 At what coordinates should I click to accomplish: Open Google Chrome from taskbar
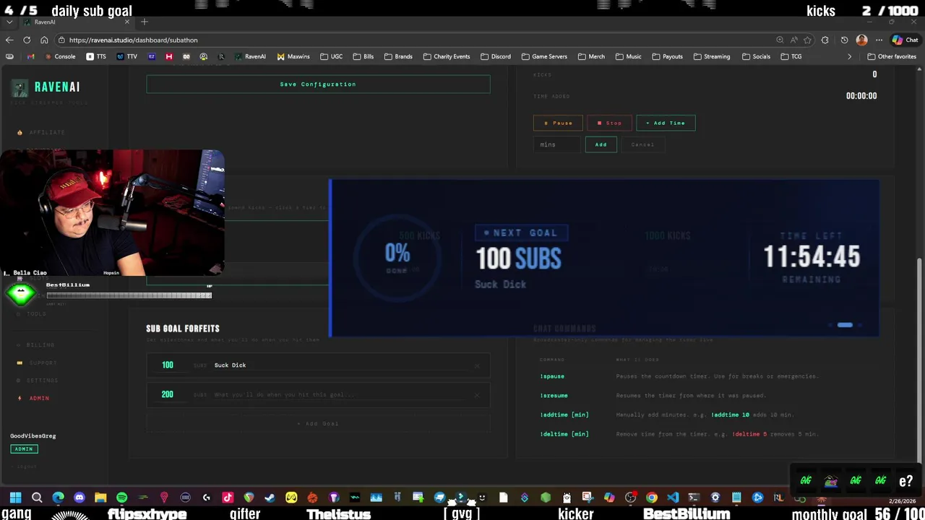(x=651, y=497)
